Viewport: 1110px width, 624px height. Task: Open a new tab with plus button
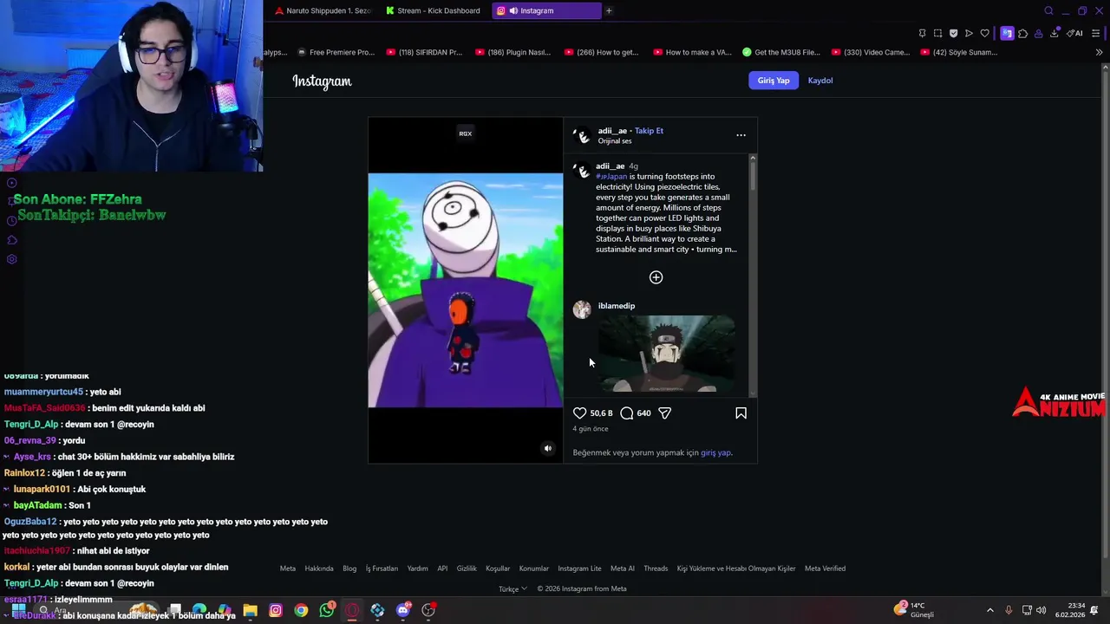(x=609, y=10)
